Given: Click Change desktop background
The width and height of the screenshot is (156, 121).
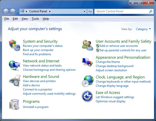Looking at the screenshot, I should click(x=114, y=66).
